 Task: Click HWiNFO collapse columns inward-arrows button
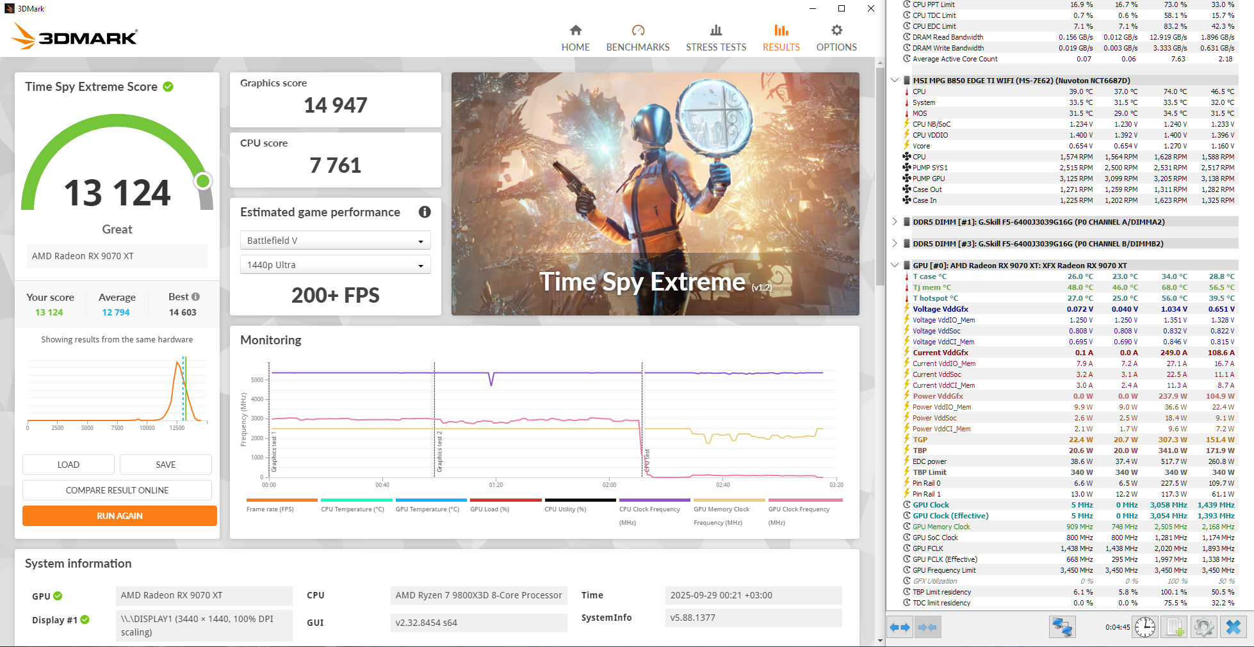(x=927, y=627)
